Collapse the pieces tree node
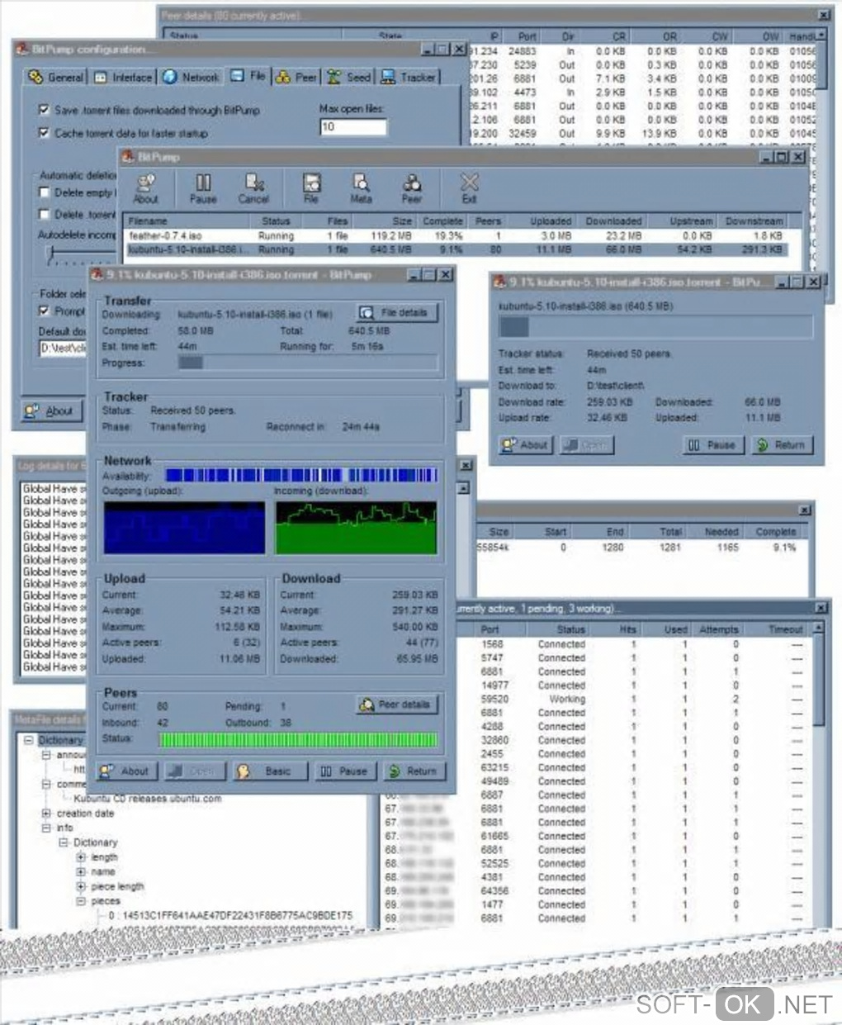The image size is (842, 1025). coord(81,901)
